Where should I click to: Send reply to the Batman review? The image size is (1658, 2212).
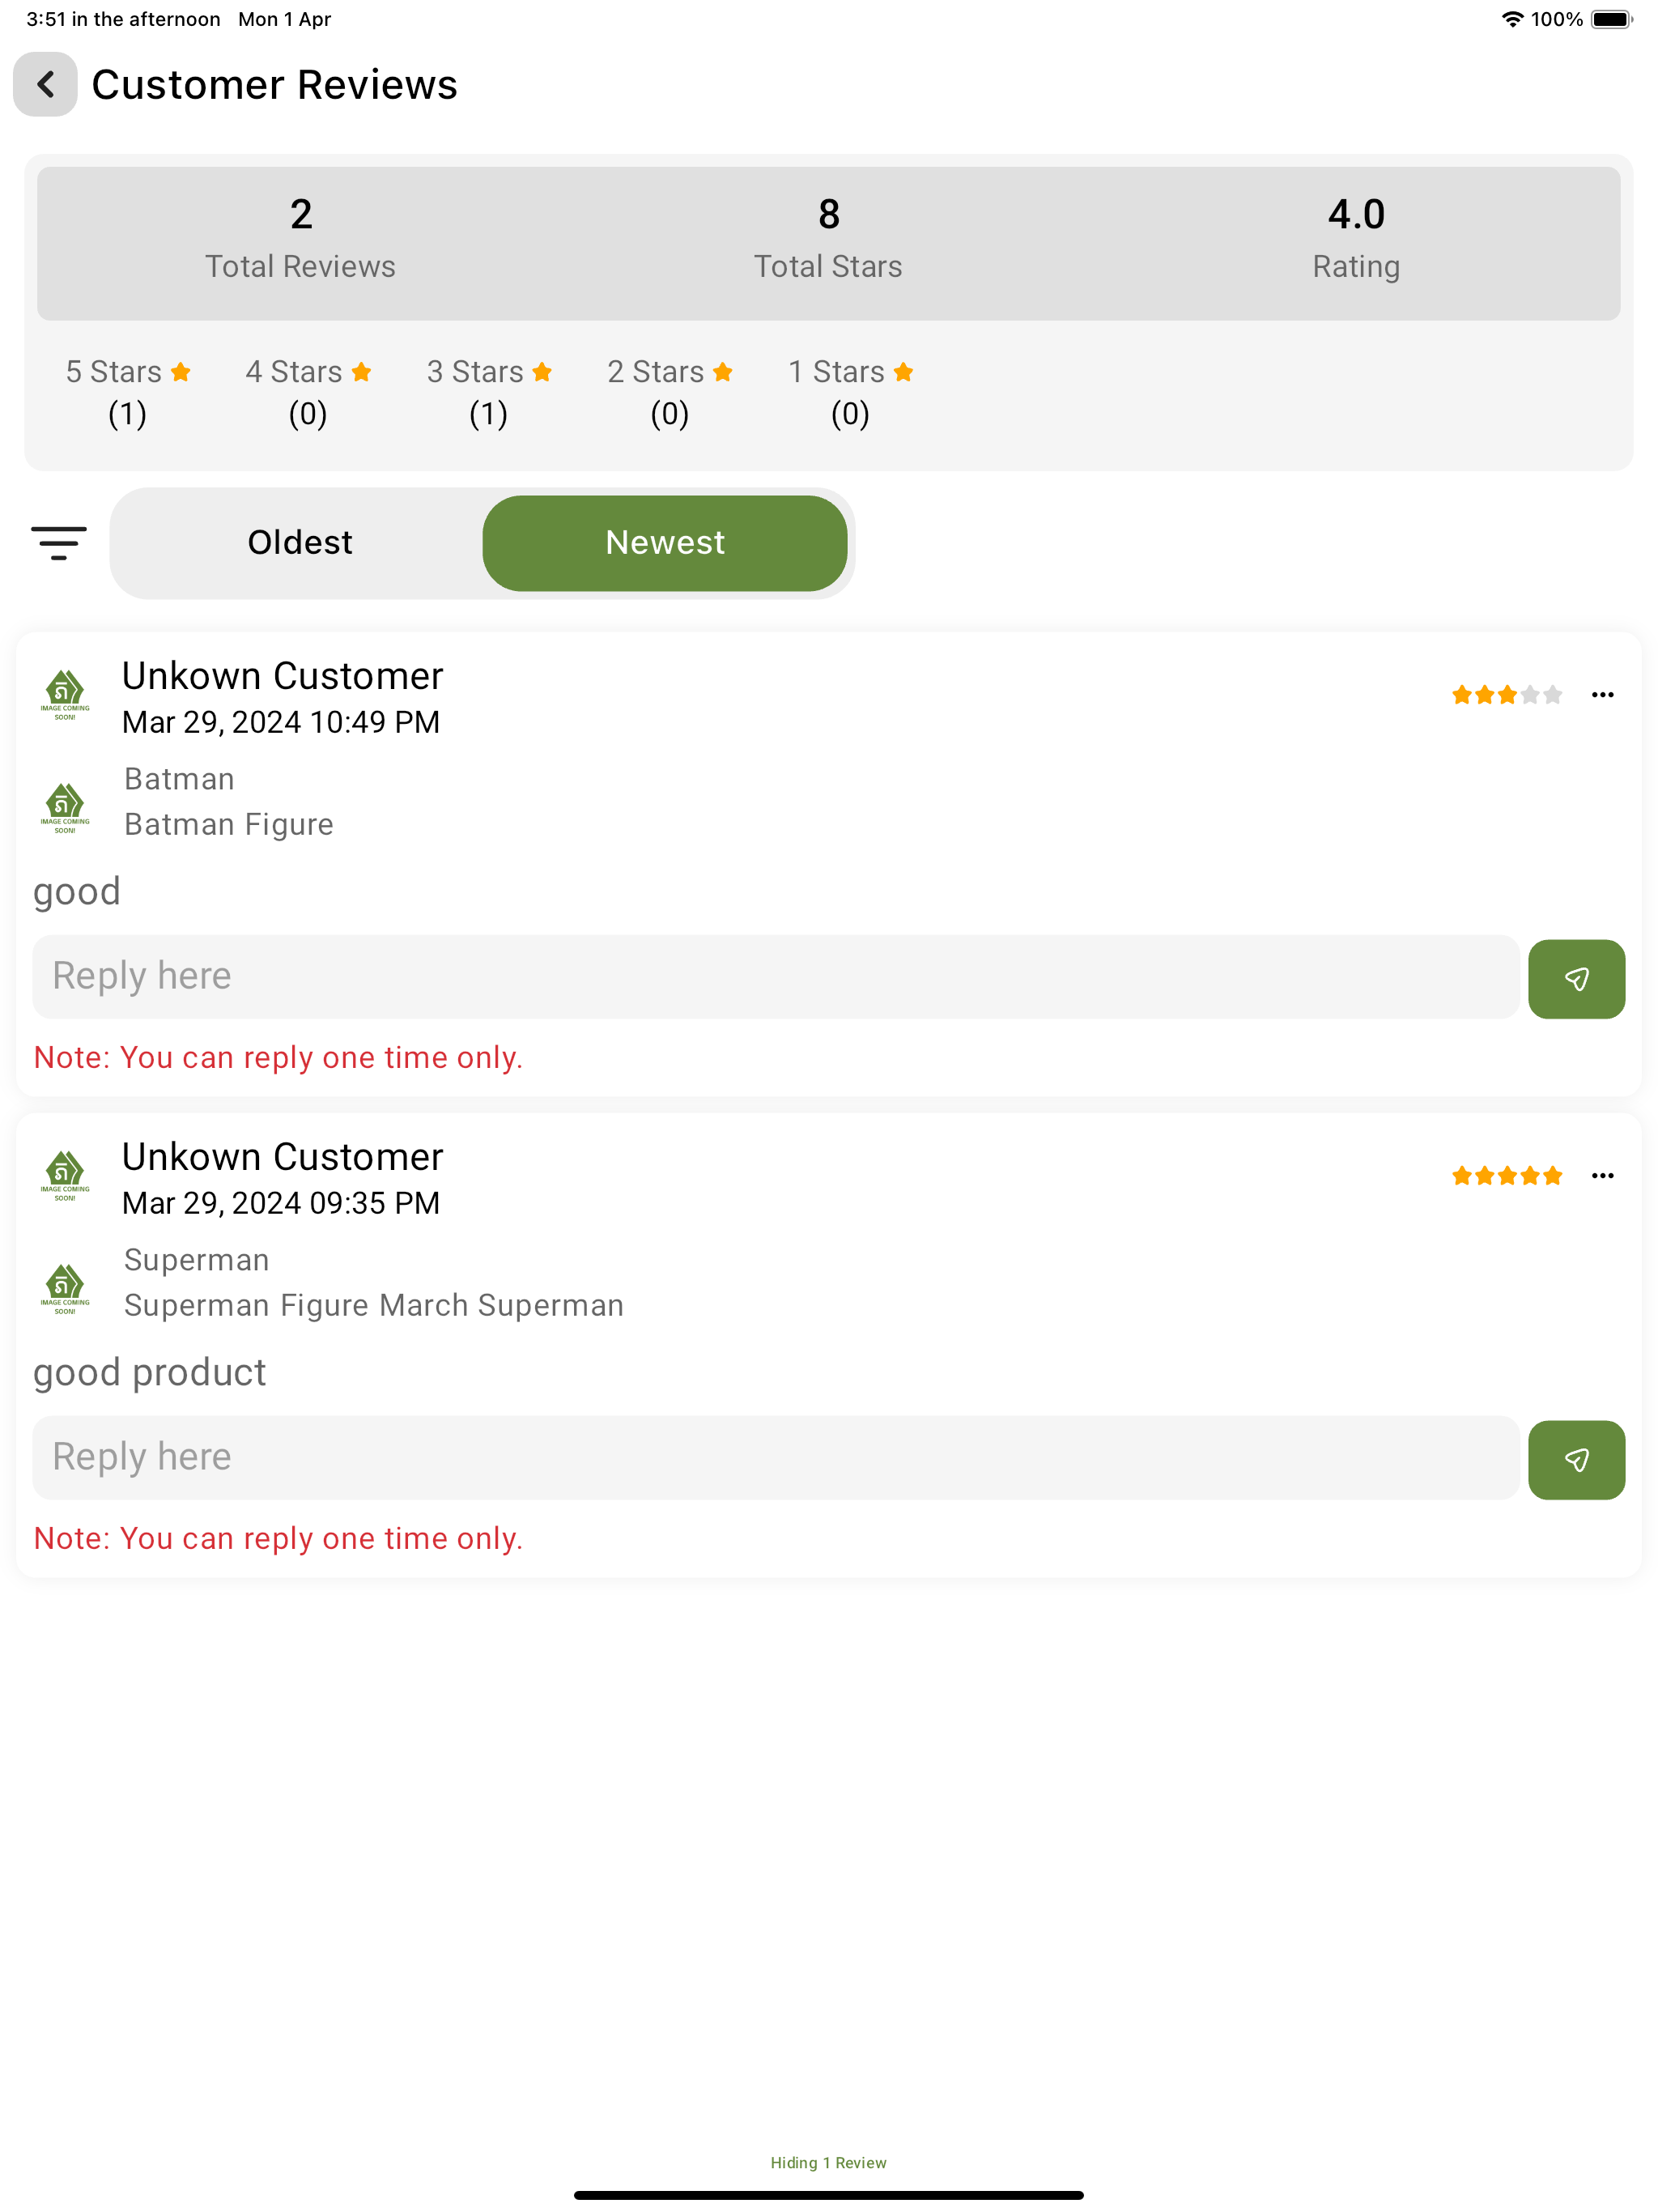pyautogui.click(x=1576, y=978)
